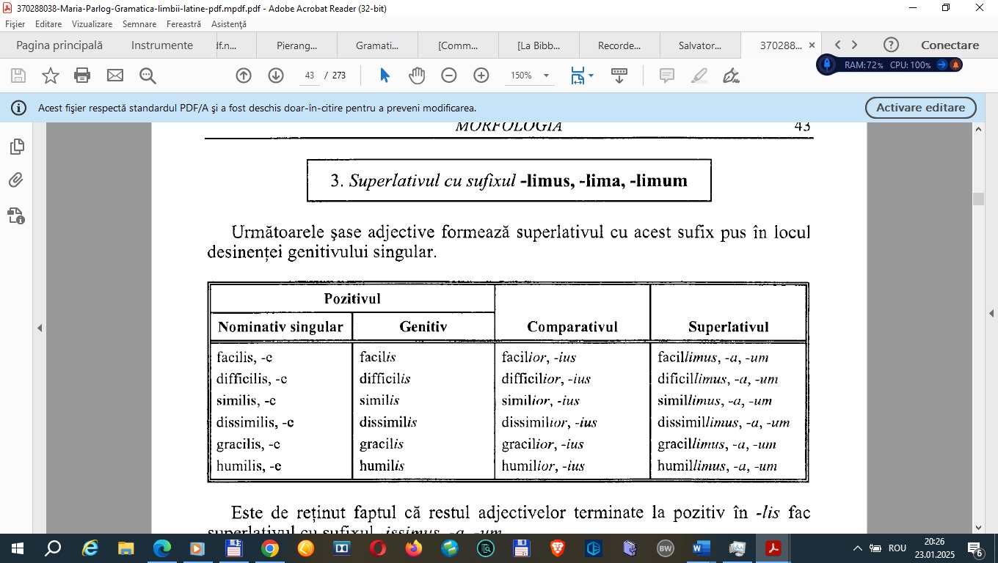Close the 370288... document tab

point(812,45)
